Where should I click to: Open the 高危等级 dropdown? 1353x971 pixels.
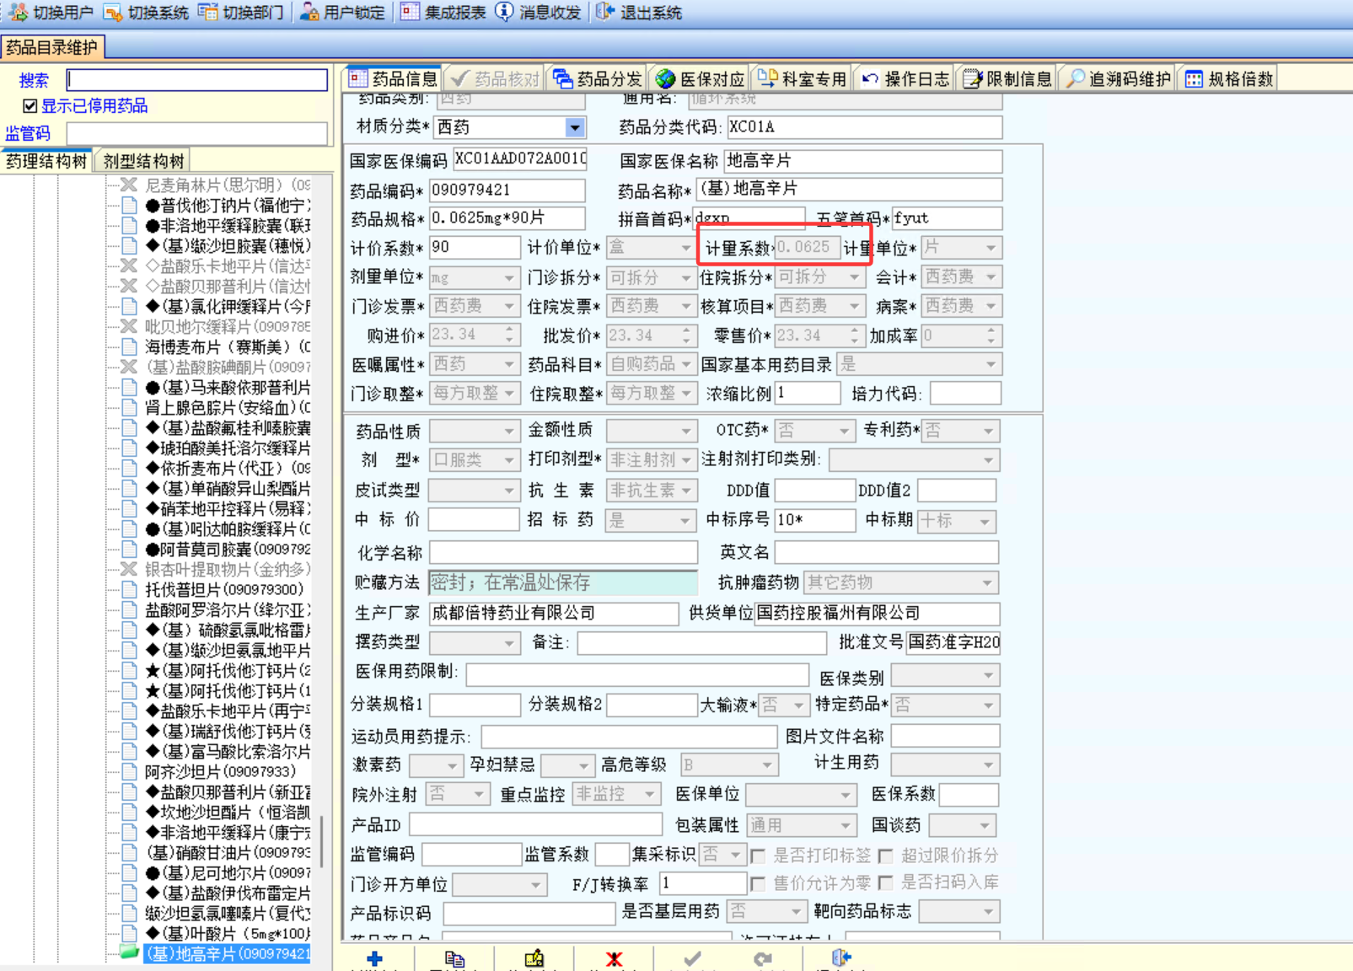[x=767, y=765]
